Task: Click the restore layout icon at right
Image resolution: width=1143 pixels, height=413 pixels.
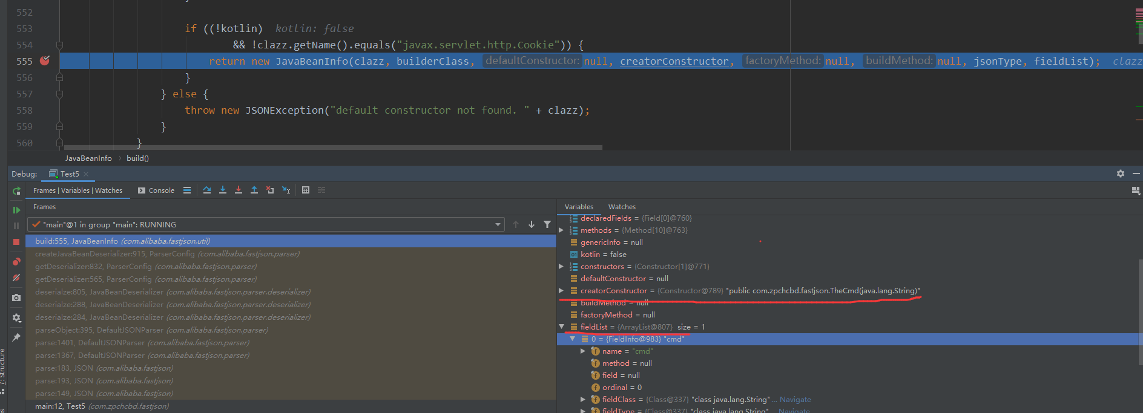Action: (1136, 190)
